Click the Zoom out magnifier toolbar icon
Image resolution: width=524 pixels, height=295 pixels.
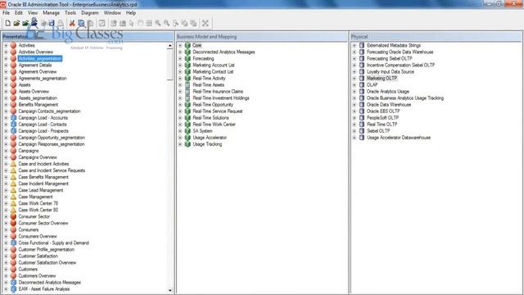pyautogui.click(x=166, y=23)
